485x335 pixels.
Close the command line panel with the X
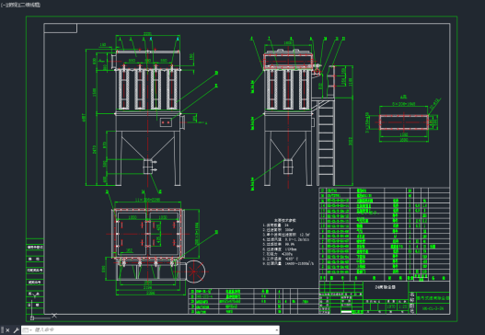tap(7, 330)
